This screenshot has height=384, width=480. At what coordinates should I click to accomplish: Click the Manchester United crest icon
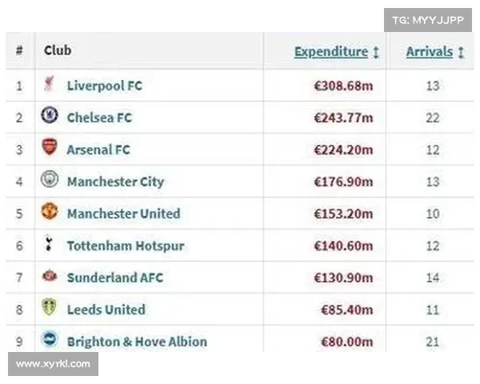tap(50, 211)
